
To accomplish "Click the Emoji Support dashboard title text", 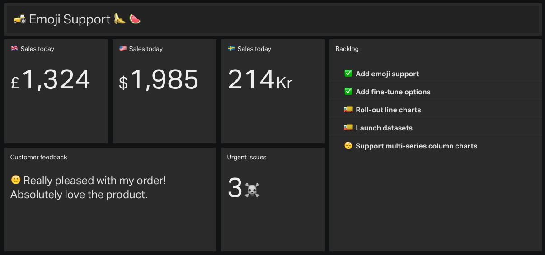I will (70, 19).
